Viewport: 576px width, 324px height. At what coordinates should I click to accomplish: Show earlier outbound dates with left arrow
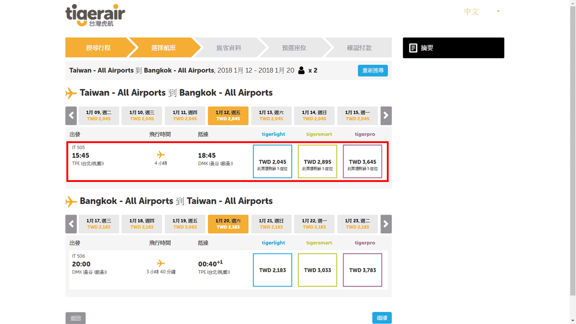(x=71, y=116)
